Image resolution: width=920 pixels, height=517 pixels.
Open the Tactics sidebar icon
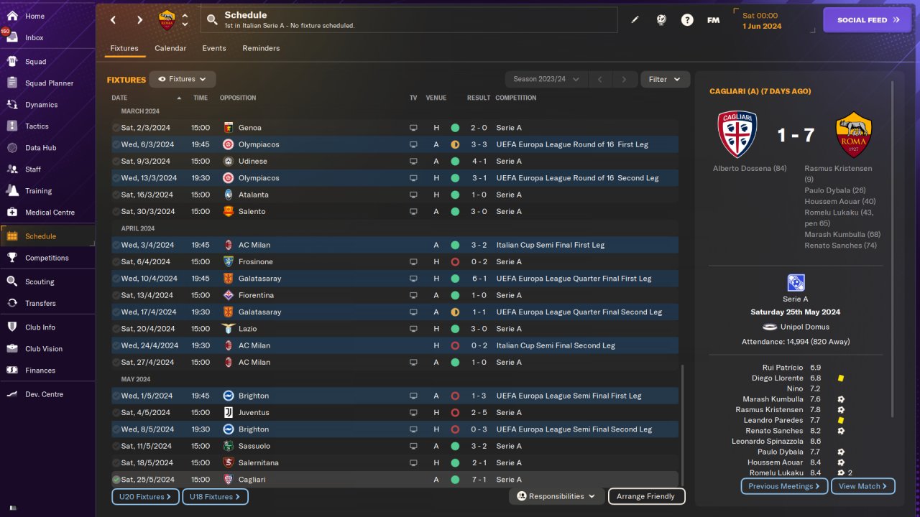(11, 126)
